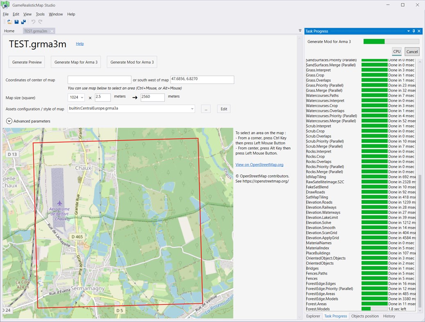425x322 pixels.
Task: Pin the Task Progress panel
Action: coord(414,31)
